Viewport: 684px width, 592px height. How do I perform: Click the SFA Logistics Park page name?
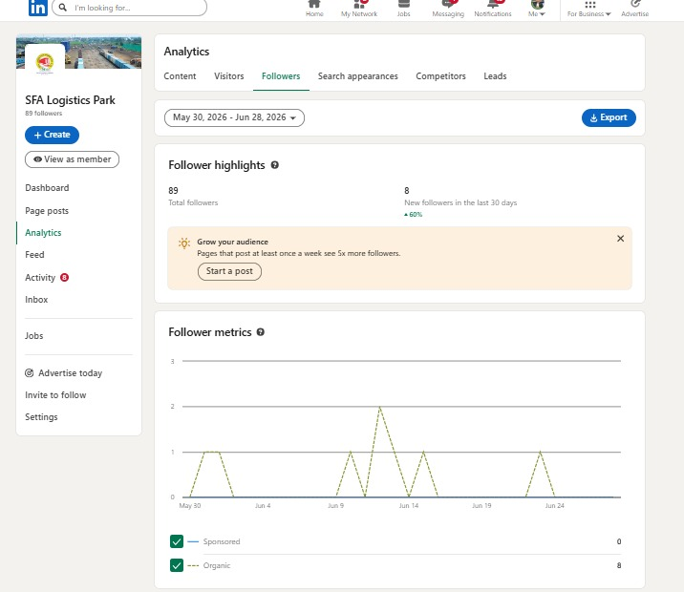71,100
